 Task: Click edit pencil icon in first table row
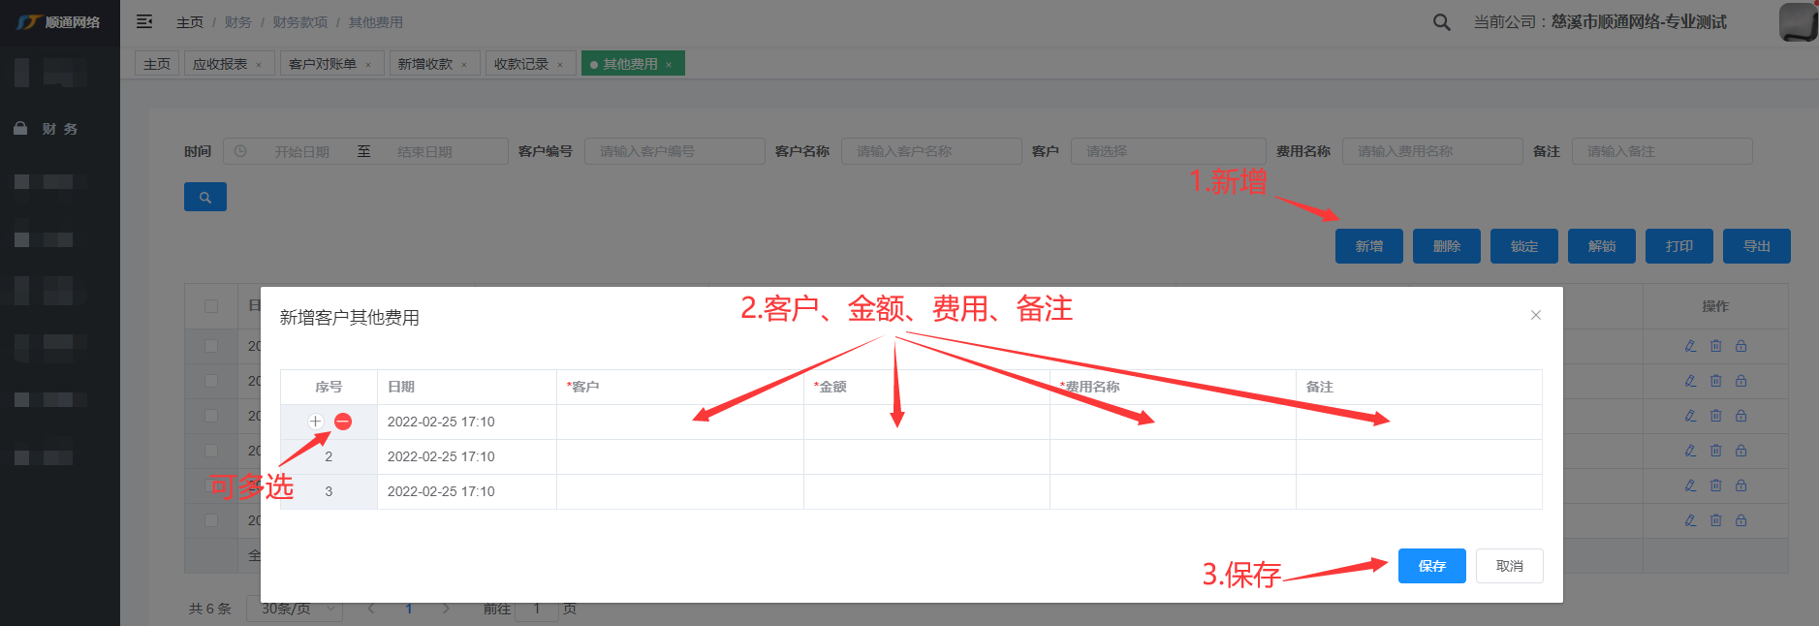1690,346
